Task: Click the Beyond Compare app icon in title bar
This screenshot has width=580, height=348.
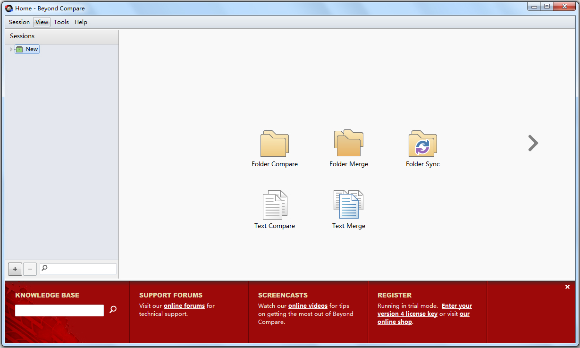Action: pyautogui.click(x=9, y=8)
